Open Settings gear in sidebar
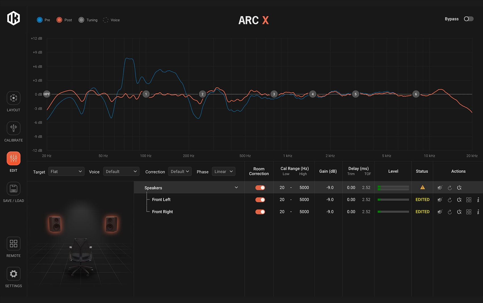The height and width of the screenshot is (303, 483). tap(13, 274)
